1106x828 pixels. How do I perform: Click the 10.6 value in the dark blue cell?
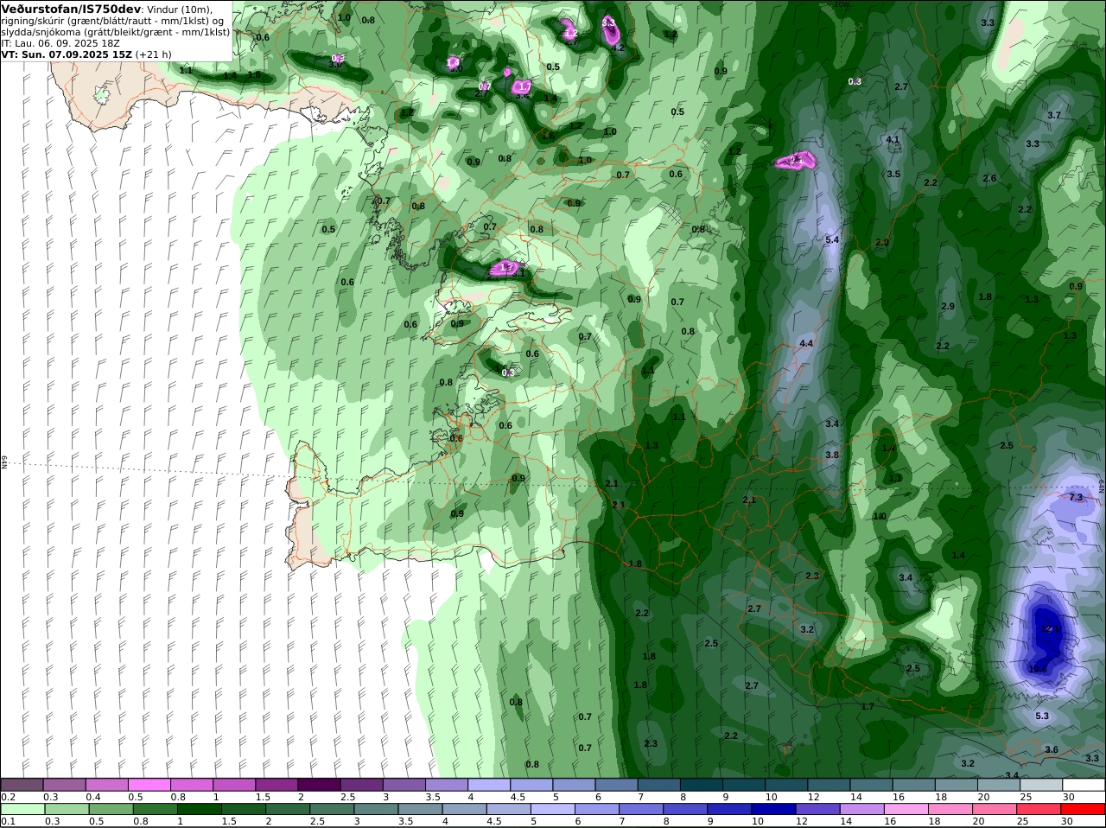pos(1038,669)
